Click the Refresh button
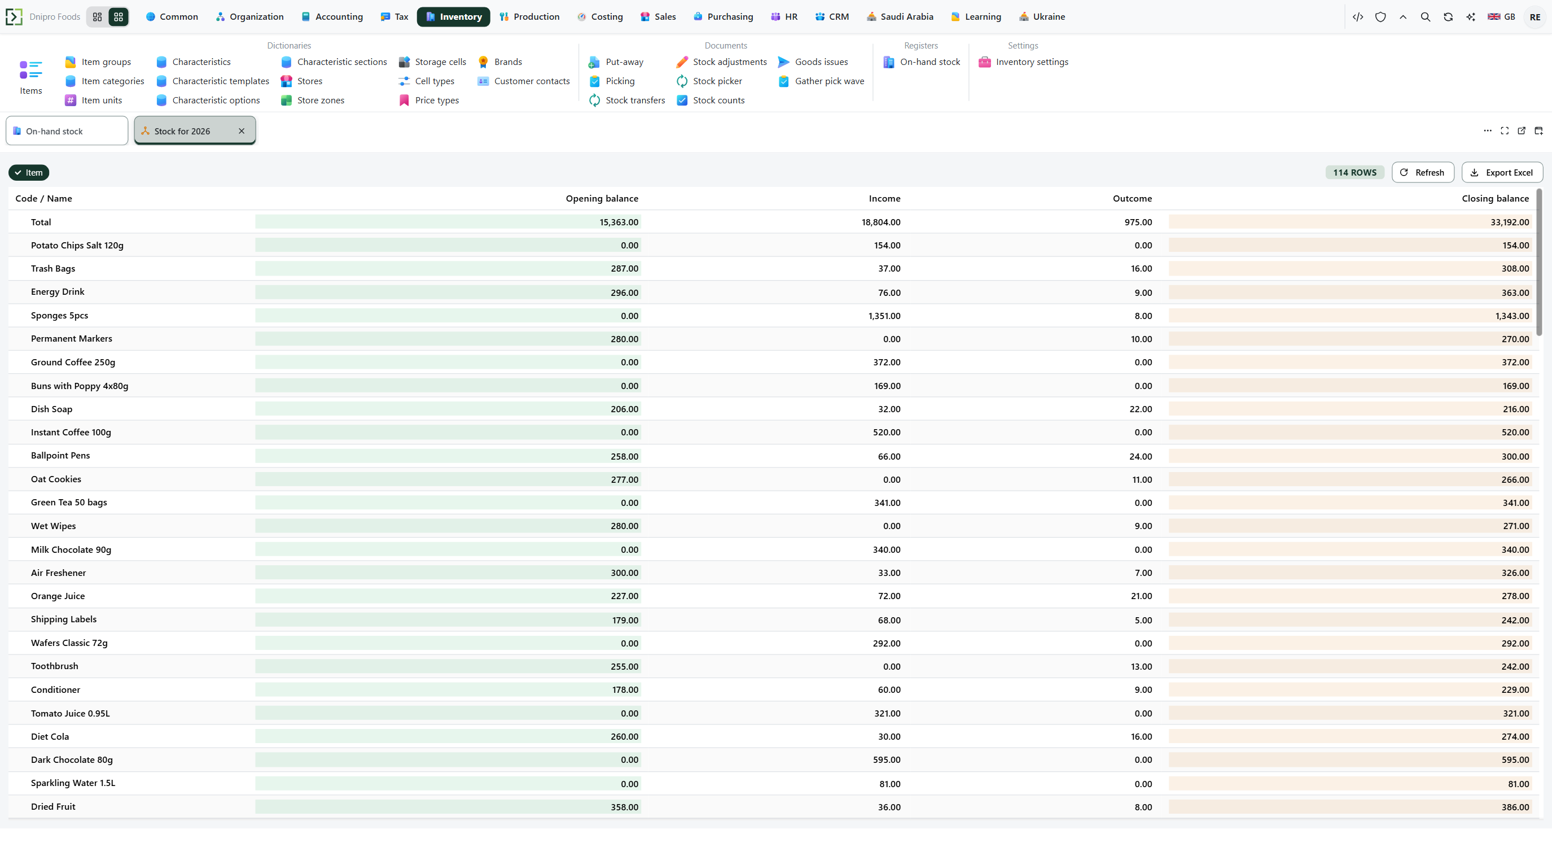This screenshot has height=847, width=1552. pyautogui.click(x=1422, y=172)
